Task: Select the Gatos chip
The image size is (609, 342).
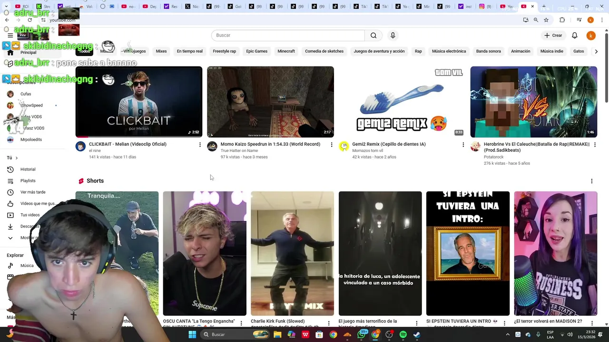Action: coord(579,51)
